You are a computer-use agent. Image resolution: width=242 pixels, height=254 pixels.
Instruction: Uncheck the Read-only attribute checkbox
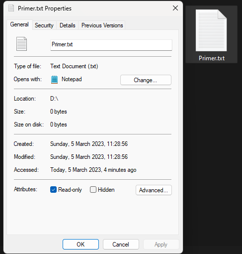click(53, 190)
